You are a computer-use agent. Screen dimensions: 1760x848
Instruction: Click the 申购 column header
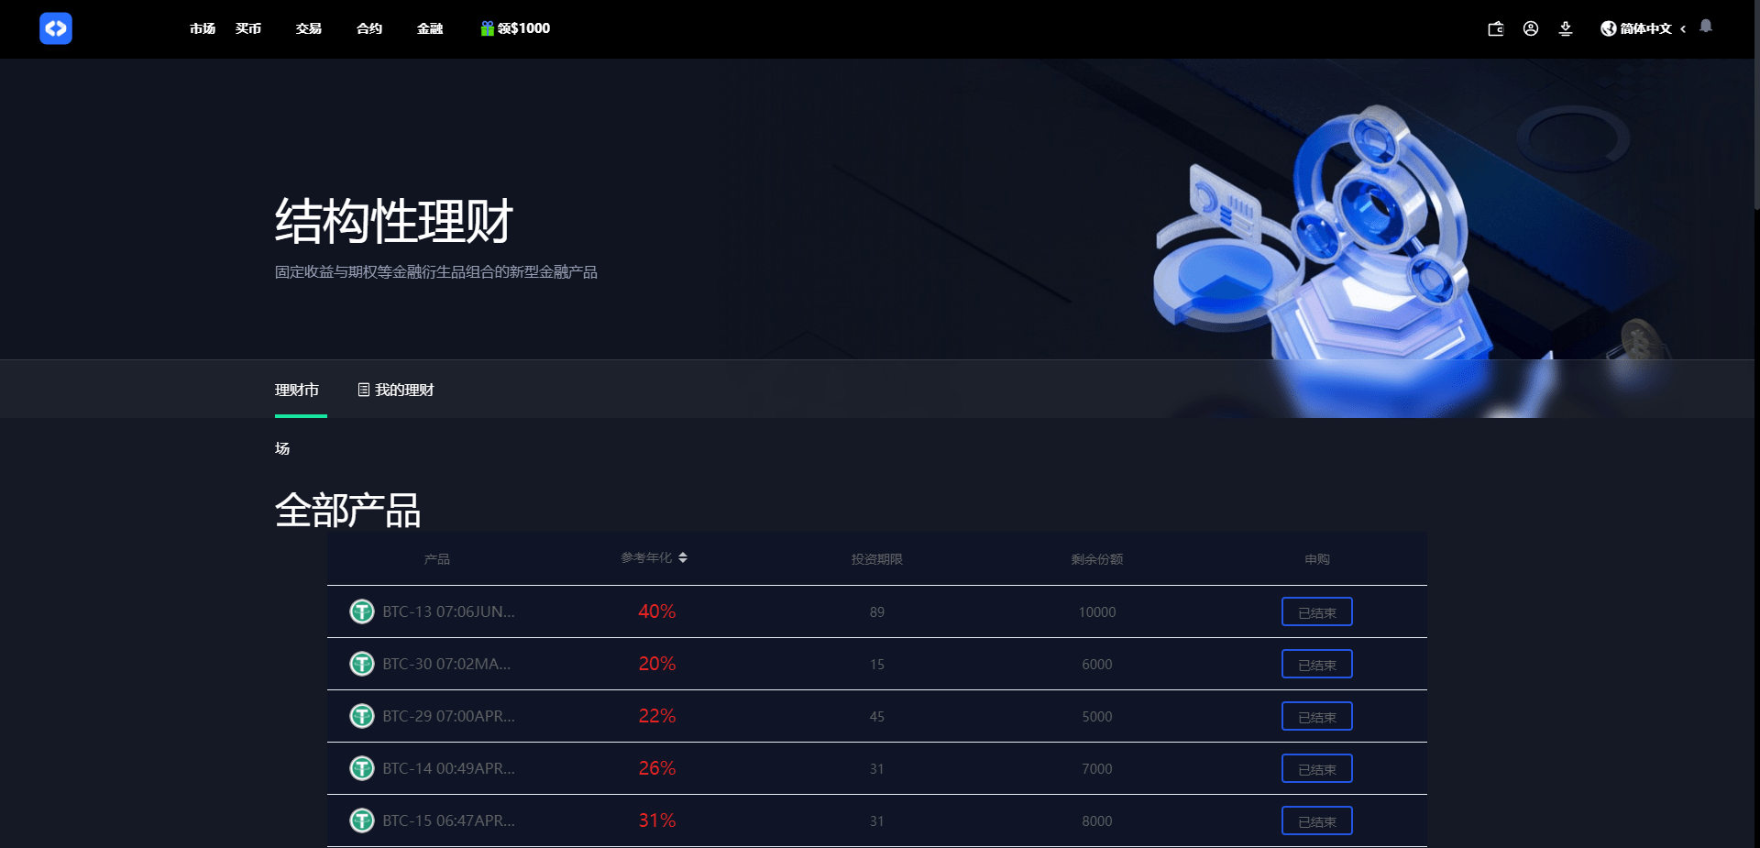click(x=1317, y=559)
